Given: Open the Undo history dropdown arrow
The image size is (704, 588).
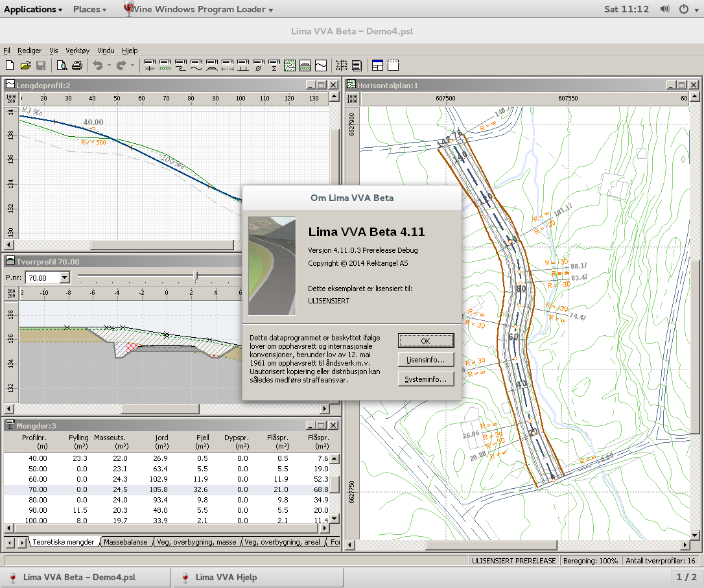Looking at the screenshot, I should [109, 65].
